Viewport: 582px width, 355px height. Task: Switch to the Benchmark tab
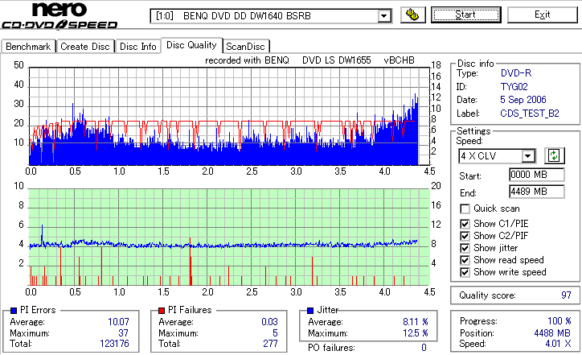[x=28, y=47]
